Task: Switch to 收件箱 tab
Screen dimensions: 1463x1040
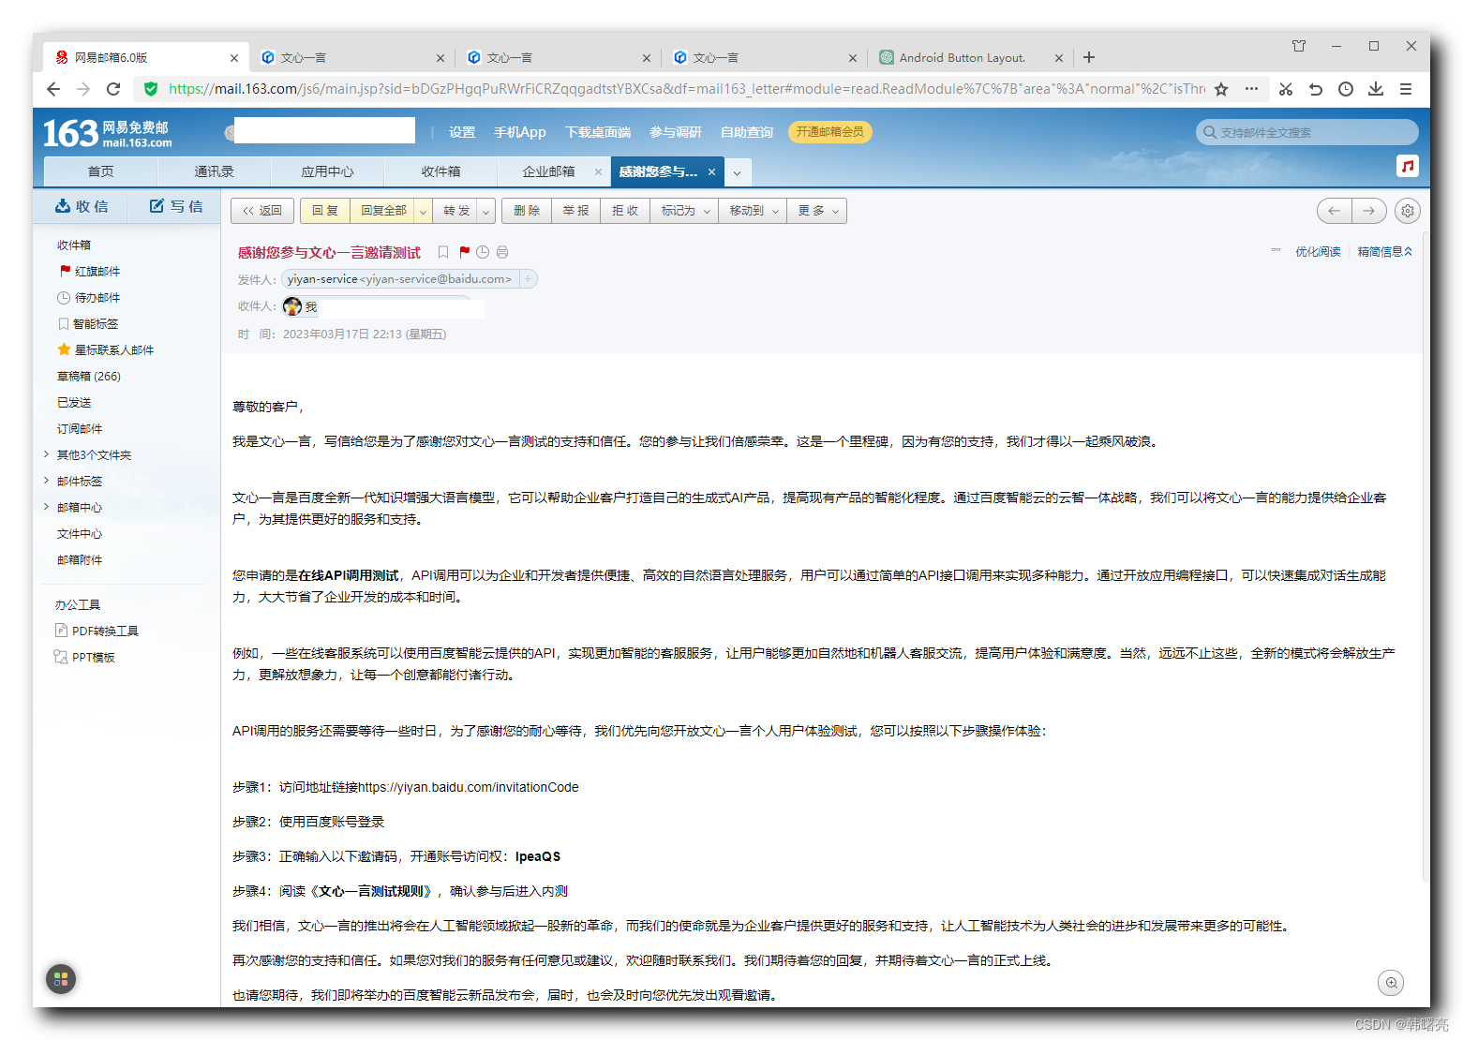Action: (x=440, y=171)
